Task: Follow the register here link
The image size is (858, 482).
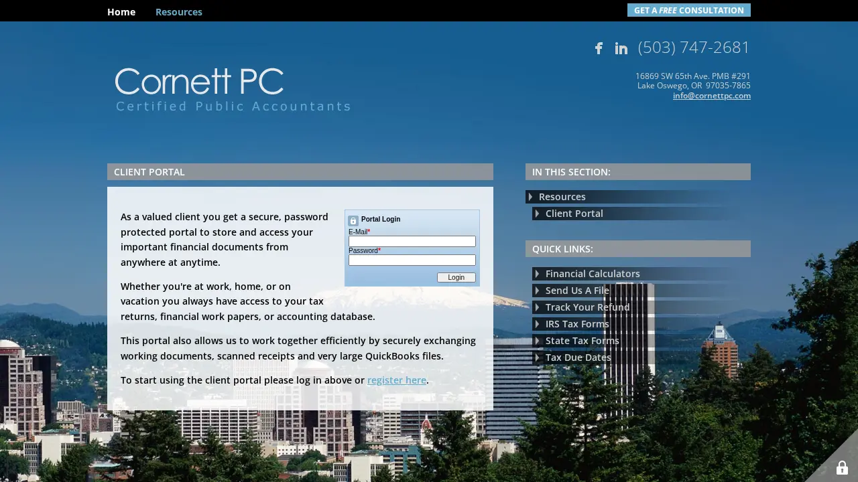Action: pyautogui.click(x=397, y=380)
